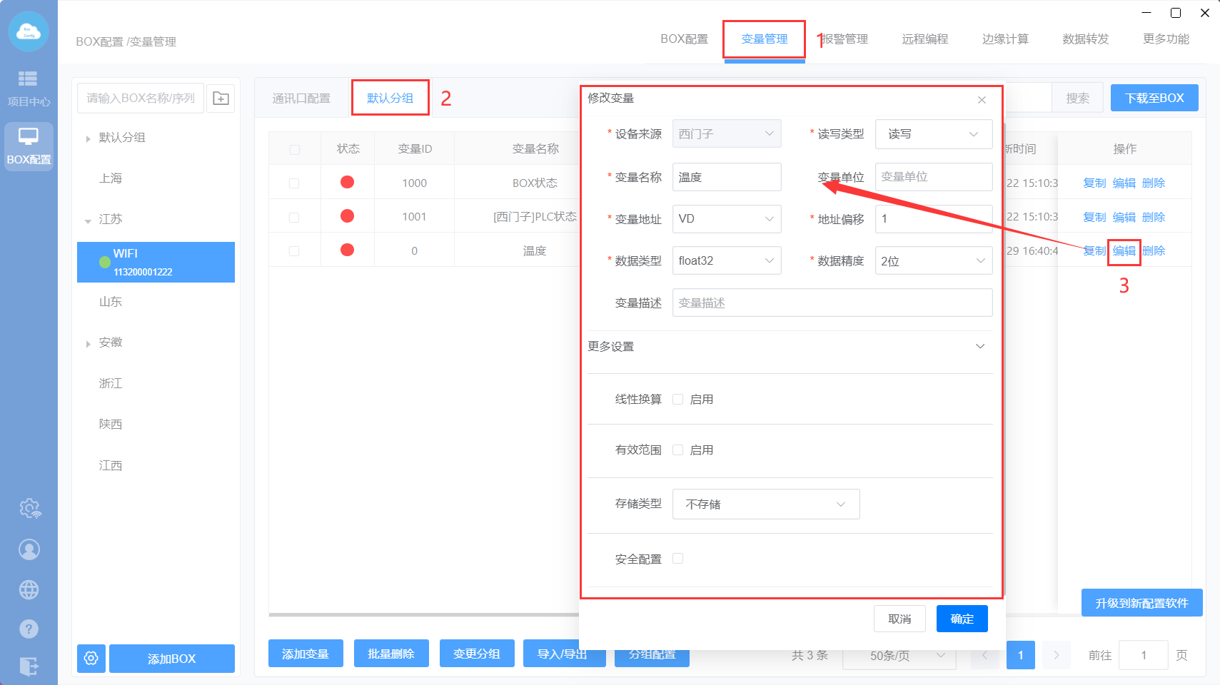Open the 存储类型 dropdown
1220x685 pixels.
tap(765, 504)
